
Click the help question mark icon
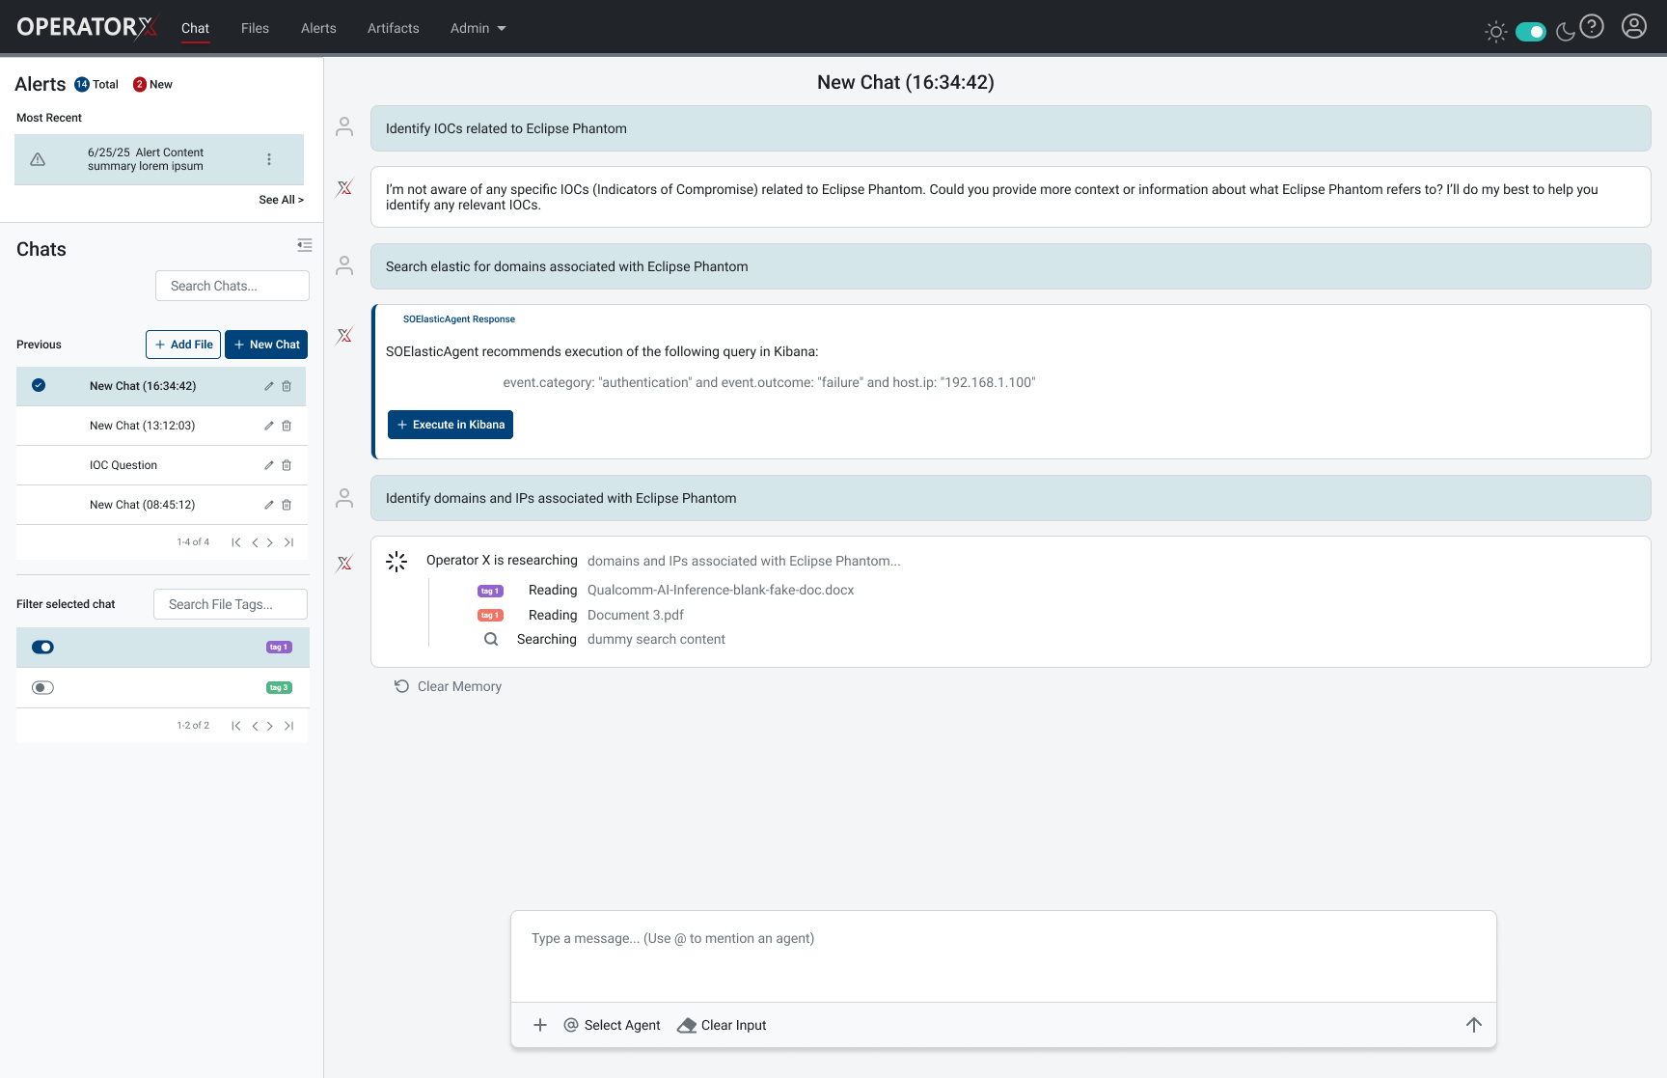tap(1592, 27)
